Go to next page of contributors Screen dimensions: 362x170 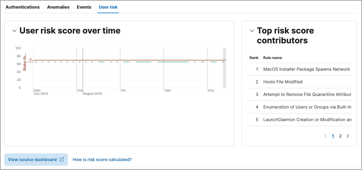tap(348, 136)
